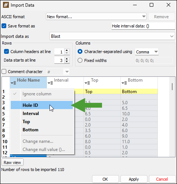Screen dimensions: 177x184
Task: Open the Import data as Blast dropdown
Action: tap(112, 36)
